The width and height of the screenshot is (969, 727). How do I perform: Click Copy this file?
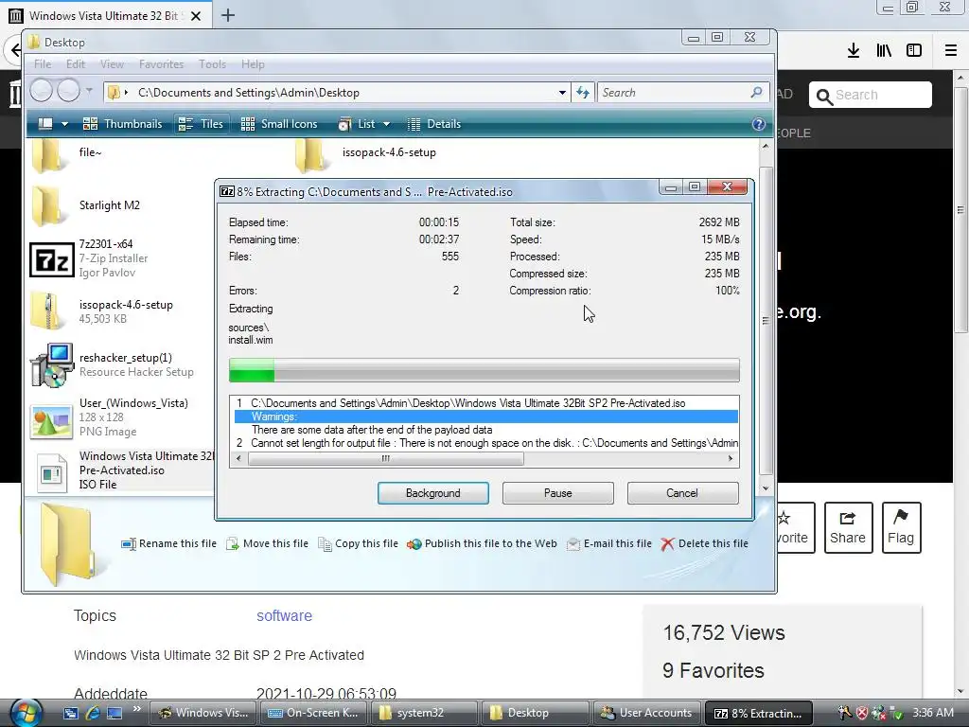[x=358, y=543]
